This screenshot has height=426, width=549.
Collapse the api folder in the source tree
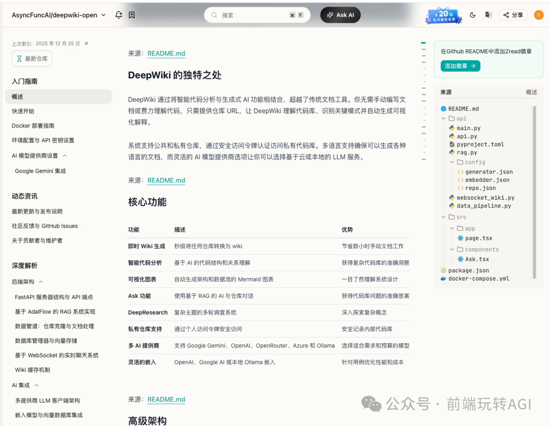click(443, 118)
